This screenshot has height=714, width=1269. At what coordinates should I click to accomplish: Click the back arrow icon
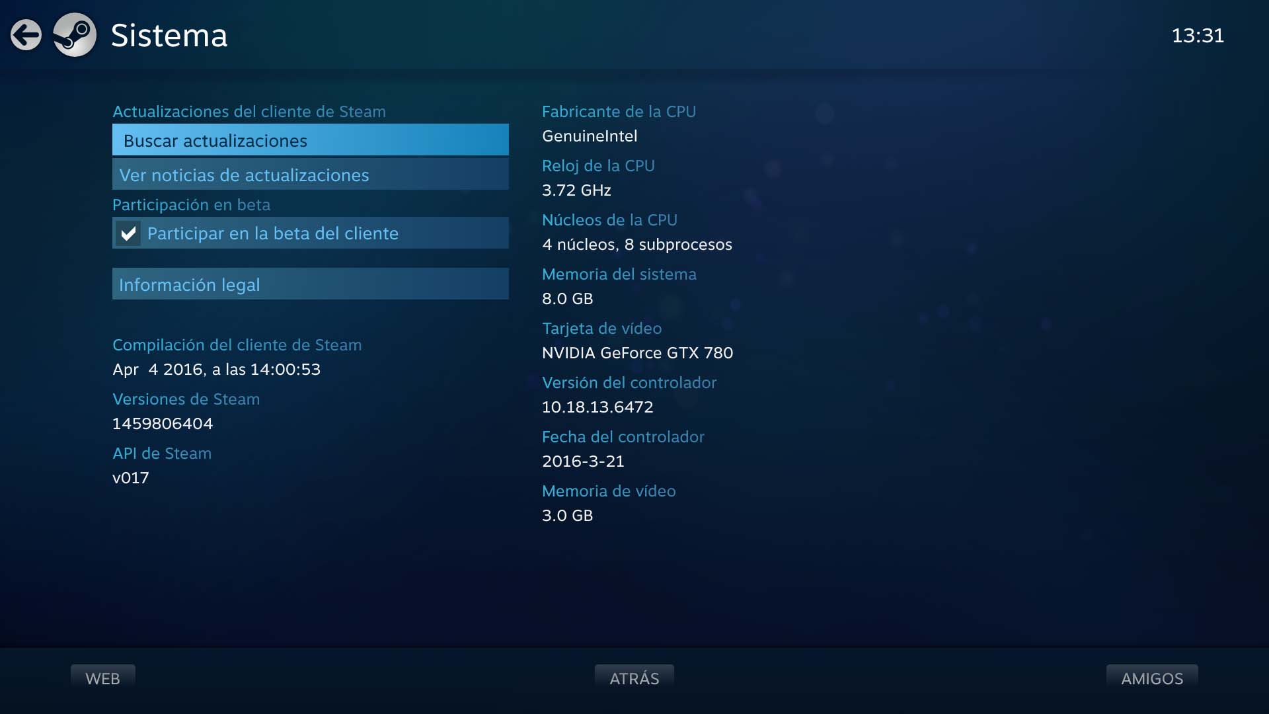[x=26, y=35]
